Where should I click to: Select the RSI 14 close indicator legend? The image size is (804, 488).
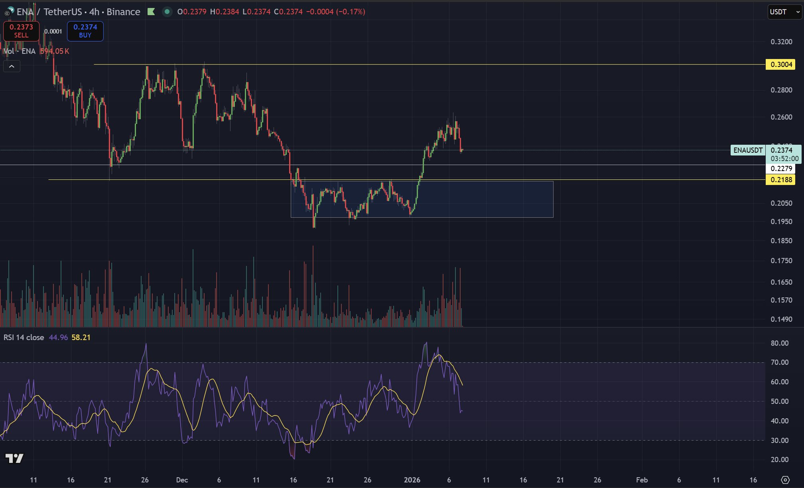24,338
